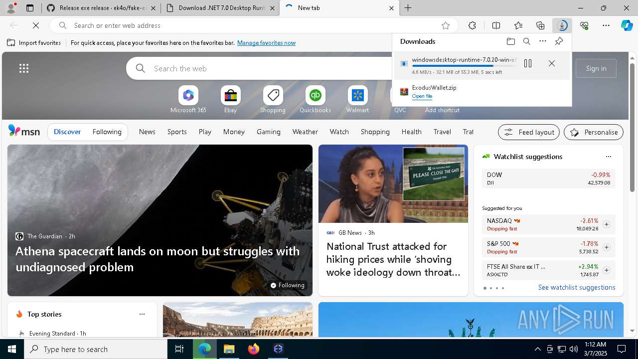Switch to the Release exe release tab

pyautogui.click(x=102, y=8)
